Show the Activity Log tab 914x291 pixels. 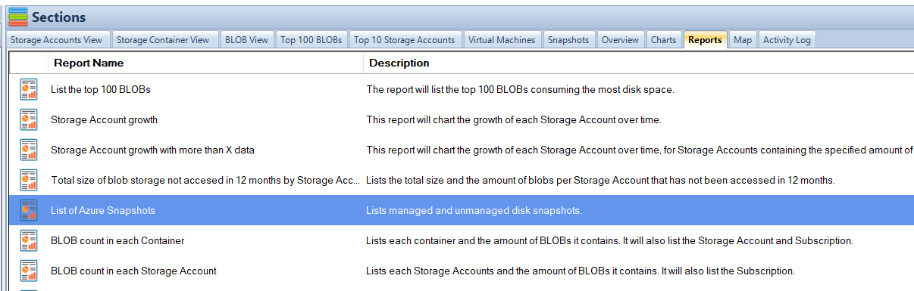[x=787, y=40]
